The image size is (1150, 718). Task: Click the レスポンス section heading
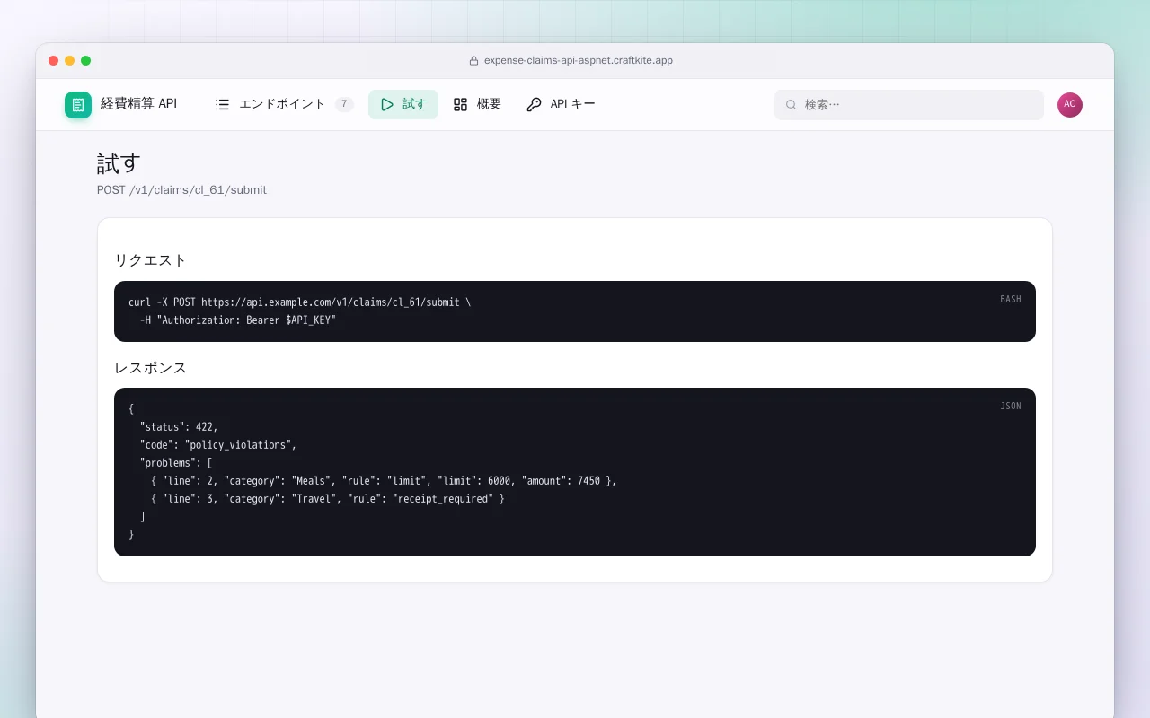coord(150,368)
